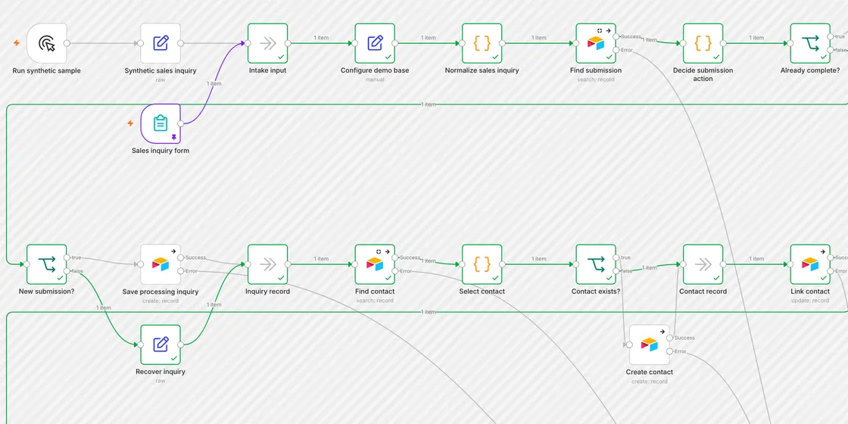848x424 pixels.
Task: Click pin icon on Sales inquiry form node
Action: pyautogui.click(x=173, y=138)
